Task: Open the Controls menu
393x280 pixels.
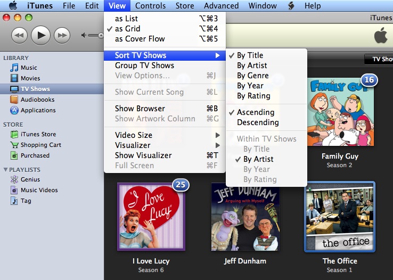Action: 150,5
